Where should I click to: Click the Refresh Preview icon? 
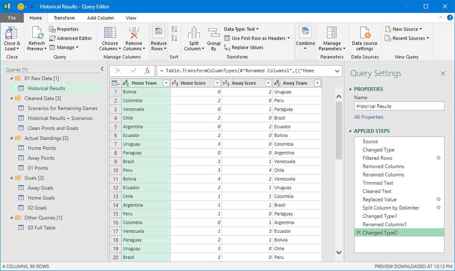coord(37,32)
